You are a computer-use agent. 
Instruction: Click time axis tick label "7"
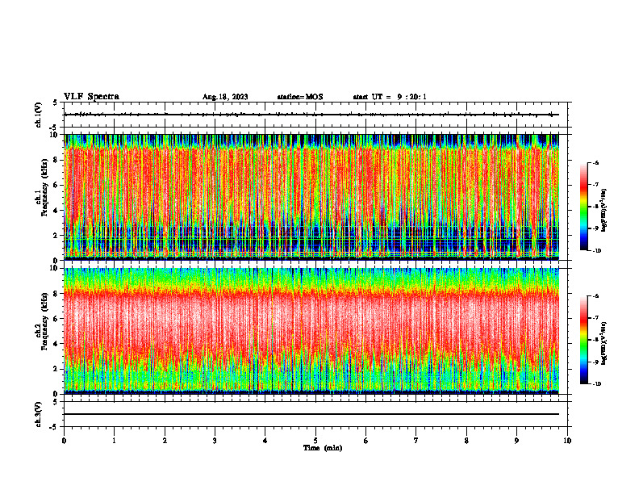tap(416, 441)
